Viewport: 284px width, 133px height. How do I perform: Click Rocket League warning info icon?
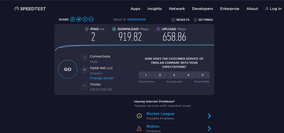point(139,116)
